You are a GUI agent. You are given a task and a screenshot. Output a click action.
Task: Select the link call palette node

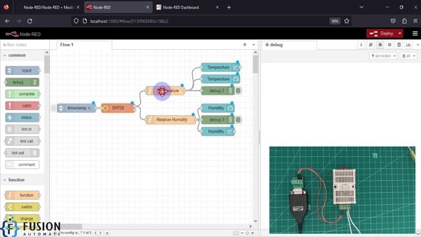[x=22, y=141]
